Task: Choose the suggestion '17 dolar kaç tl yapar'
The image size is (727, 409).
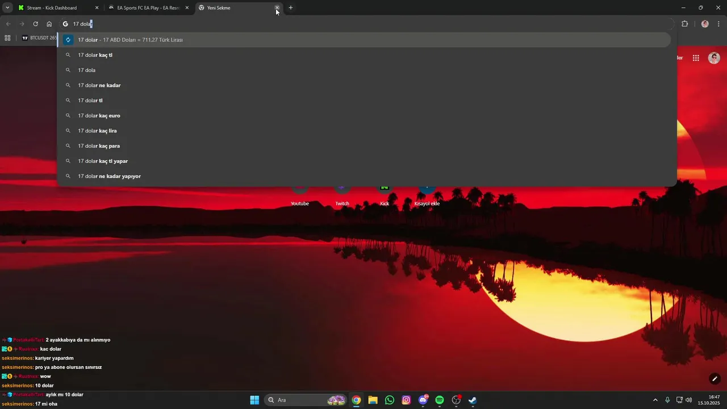Action: pyautogui.click(x=363, y=161)
